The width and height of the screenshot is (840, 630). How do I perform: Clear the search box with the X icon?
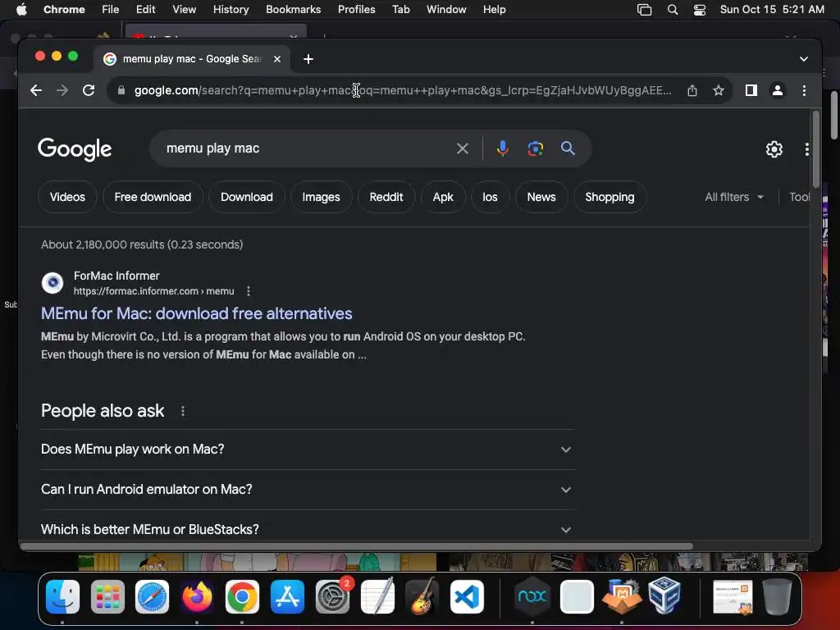pos(463,148)
